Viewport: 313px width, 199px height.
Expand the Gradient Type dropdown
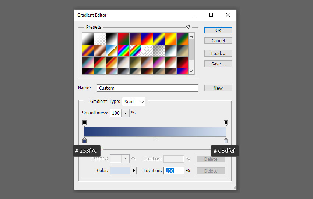point(134,102)
